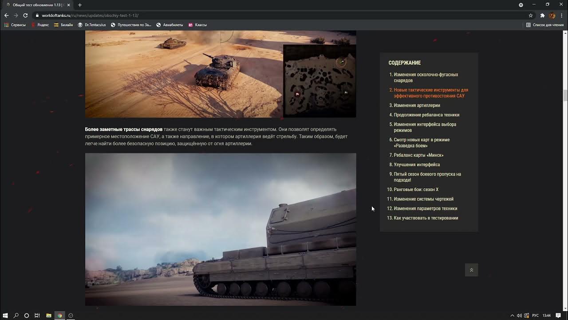Go to Изменение системы чертежей section
Screen dimensions: 568x320
tap(423, 199)
